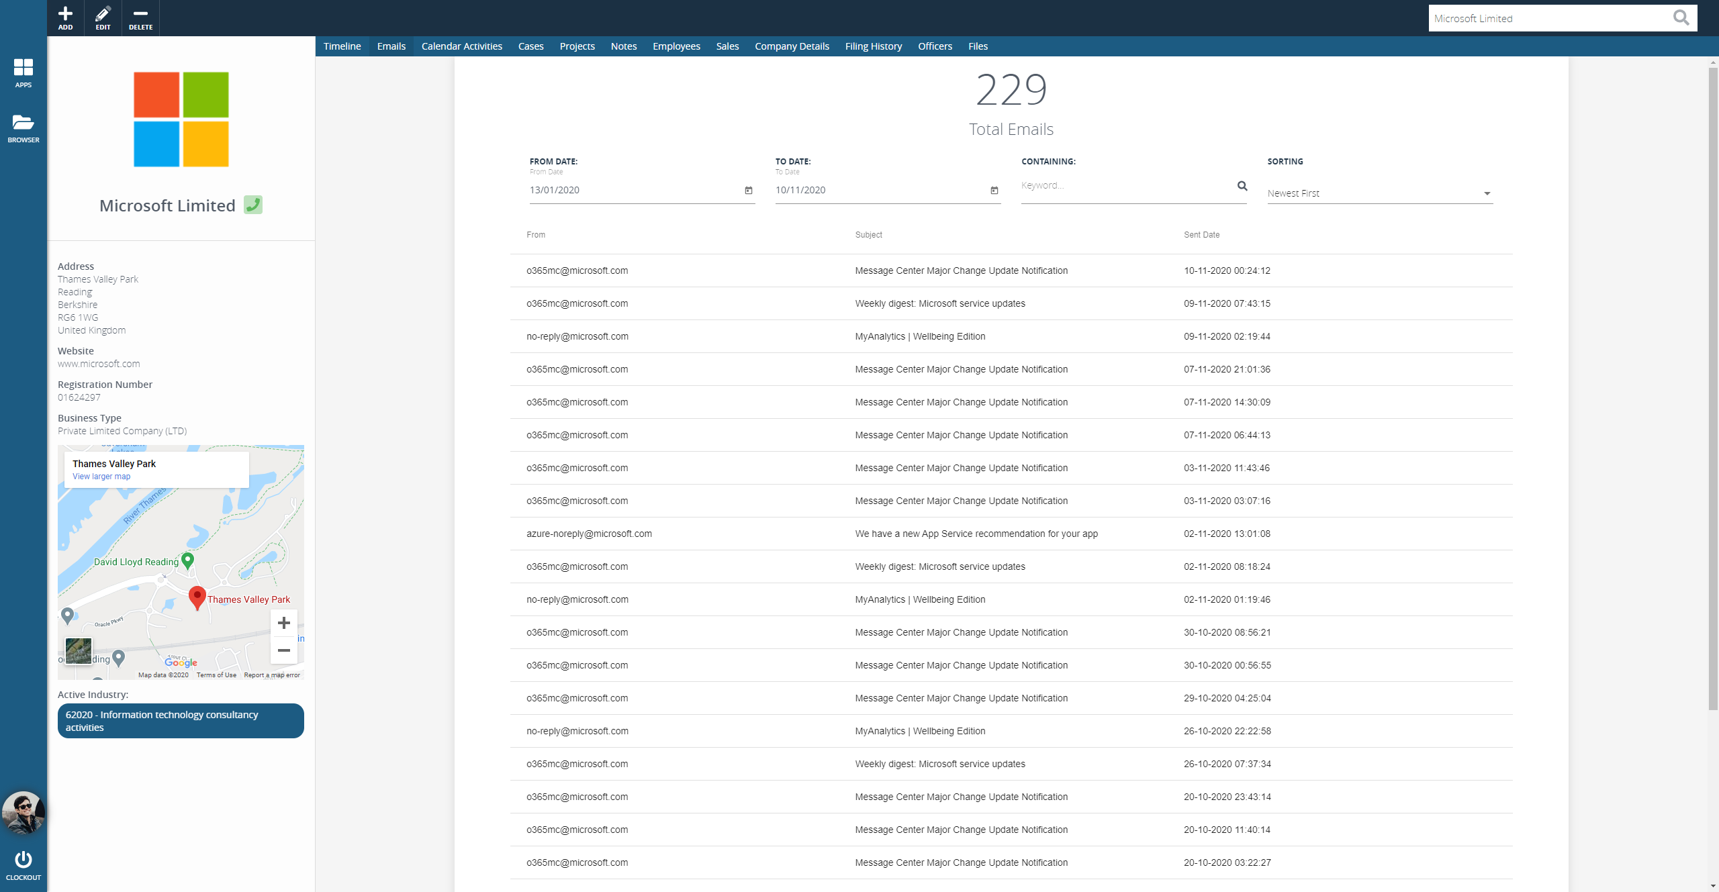Zoom in on the map
This screenshot has height=892, width=1719.
click(284, 623)
